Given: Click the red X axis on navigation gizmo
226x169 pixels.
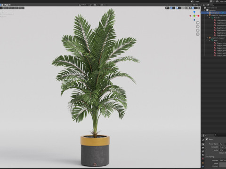Looking at the screenshot, I should coord(198,16).
